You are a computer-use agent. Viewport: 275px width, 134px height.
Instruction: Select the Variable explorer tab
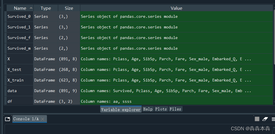[x=121, y=109]
